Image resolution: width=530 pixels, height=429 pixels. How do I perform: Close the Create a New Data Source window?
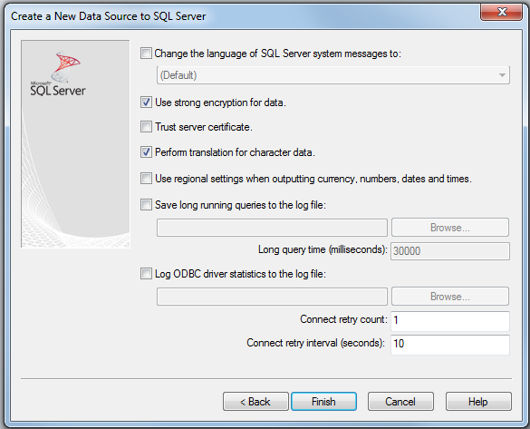point(502,12)
